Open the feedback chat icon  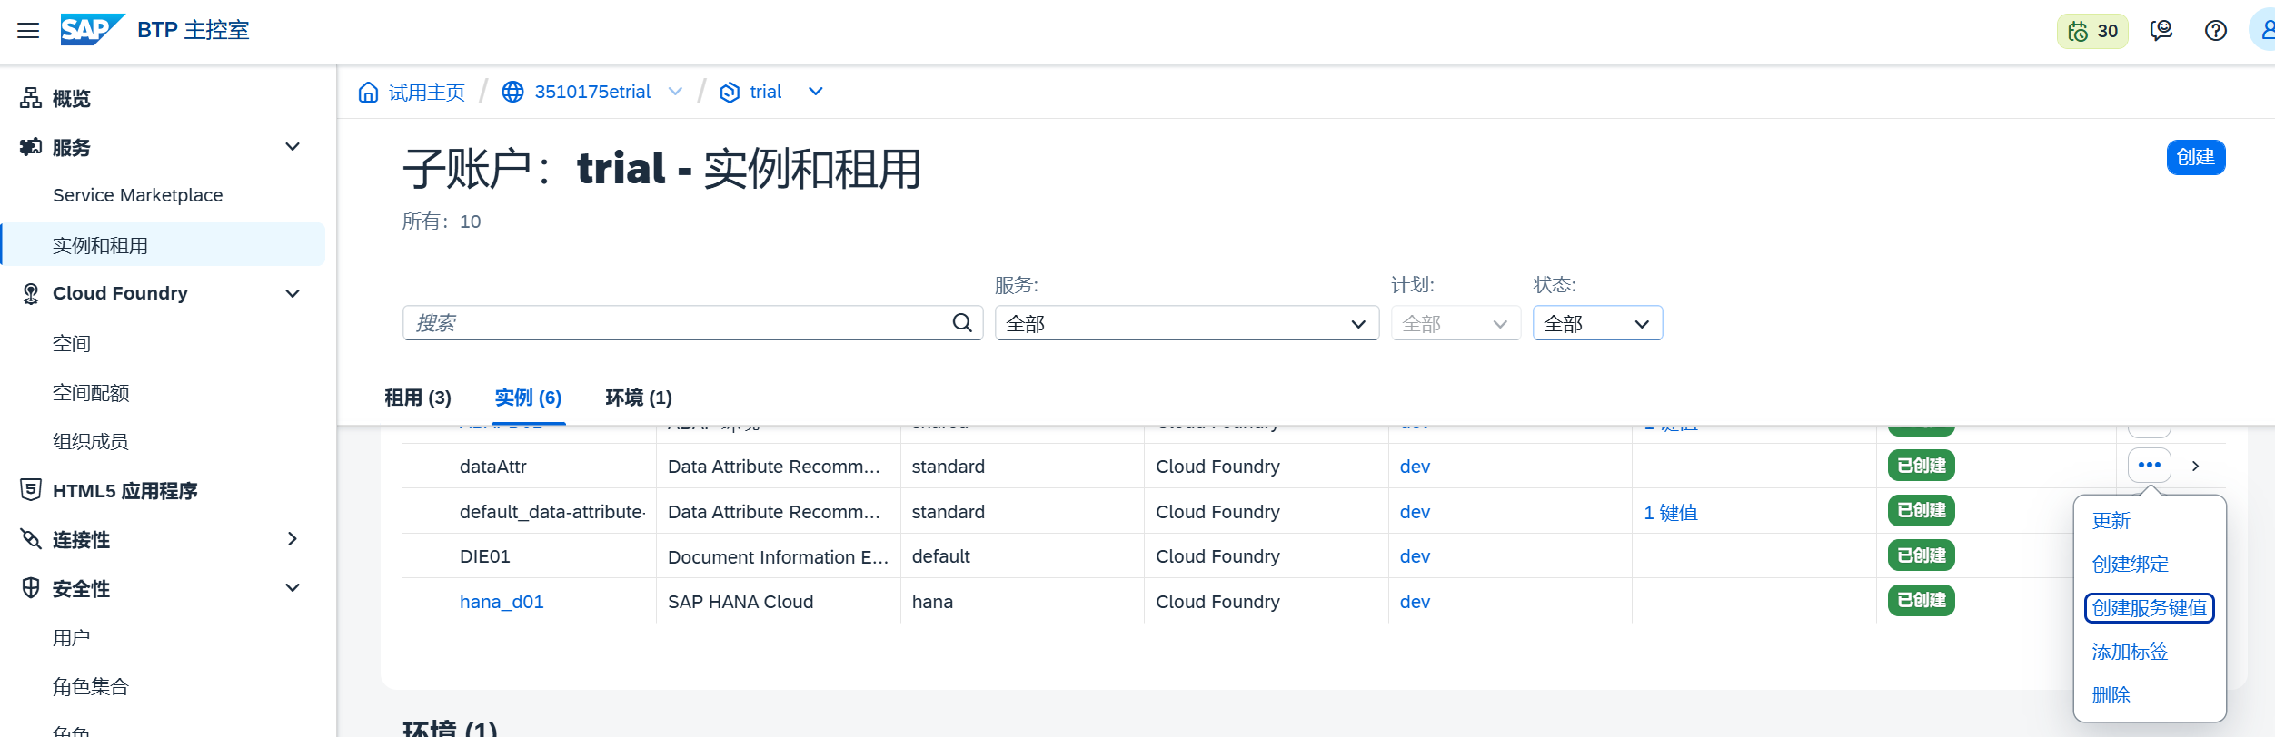pos(2161,31)
